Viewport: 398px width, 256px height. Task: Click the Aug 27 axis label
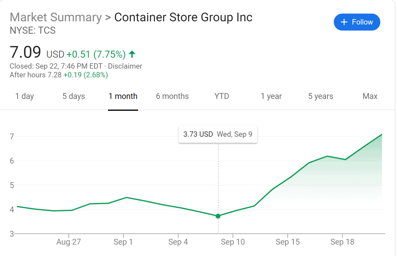(x=69, y=242)
